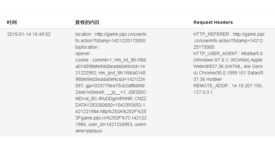The image size is (275, 142).
Task: Click the Request Headers column header
Action: [213, 22]
